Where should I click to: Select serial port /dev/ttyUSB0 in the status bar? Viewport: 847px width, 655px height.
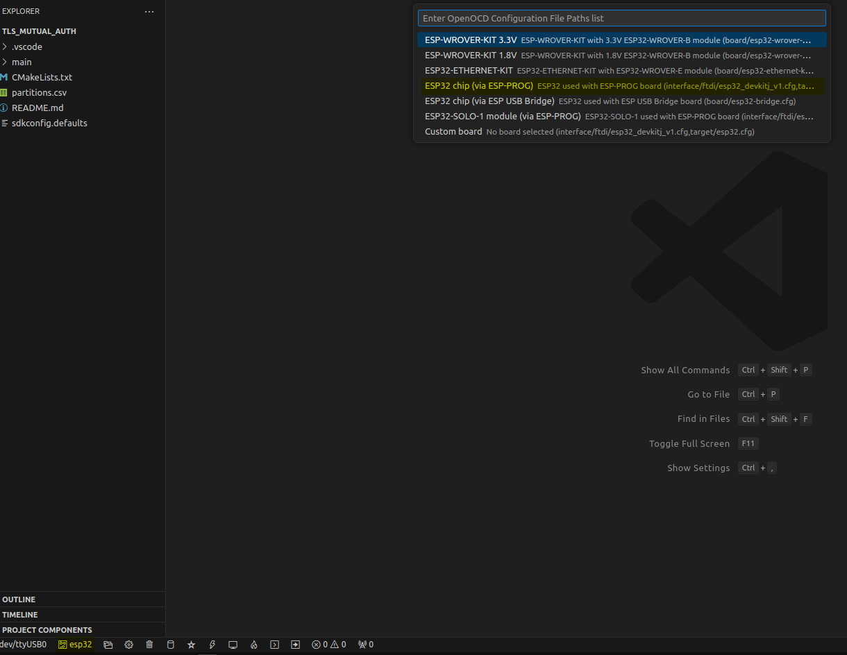[23, 645]
